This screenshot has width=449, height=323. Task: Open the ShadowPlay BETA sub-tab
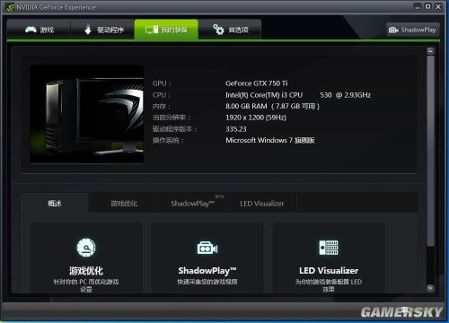(x=193, y=204)
